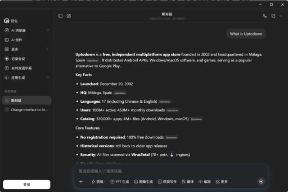The width and height of the screenshot is (288, 192).
Task: Choose the 图像生成 image generation skill
Action: pyautogui.click(x=144, y=182)
